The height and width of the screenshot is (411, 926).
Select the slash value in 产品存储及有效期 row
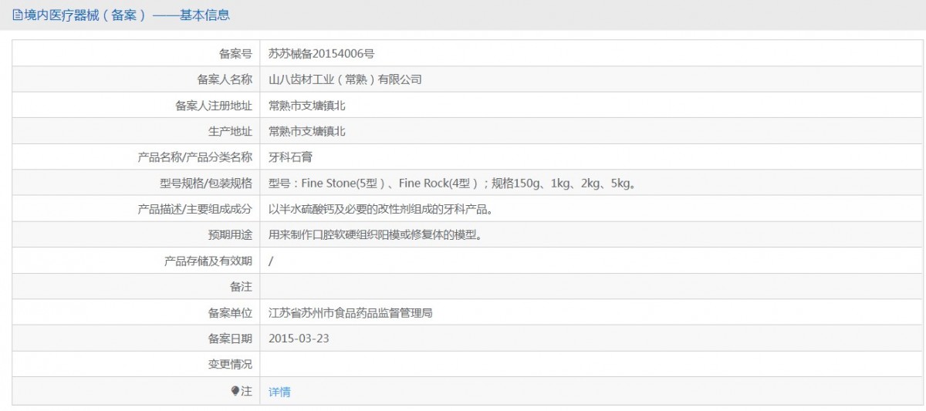pos(270,261)
